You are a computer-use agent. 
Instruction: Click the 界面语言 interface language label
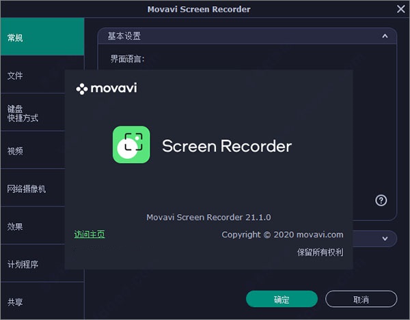point(127,59)
